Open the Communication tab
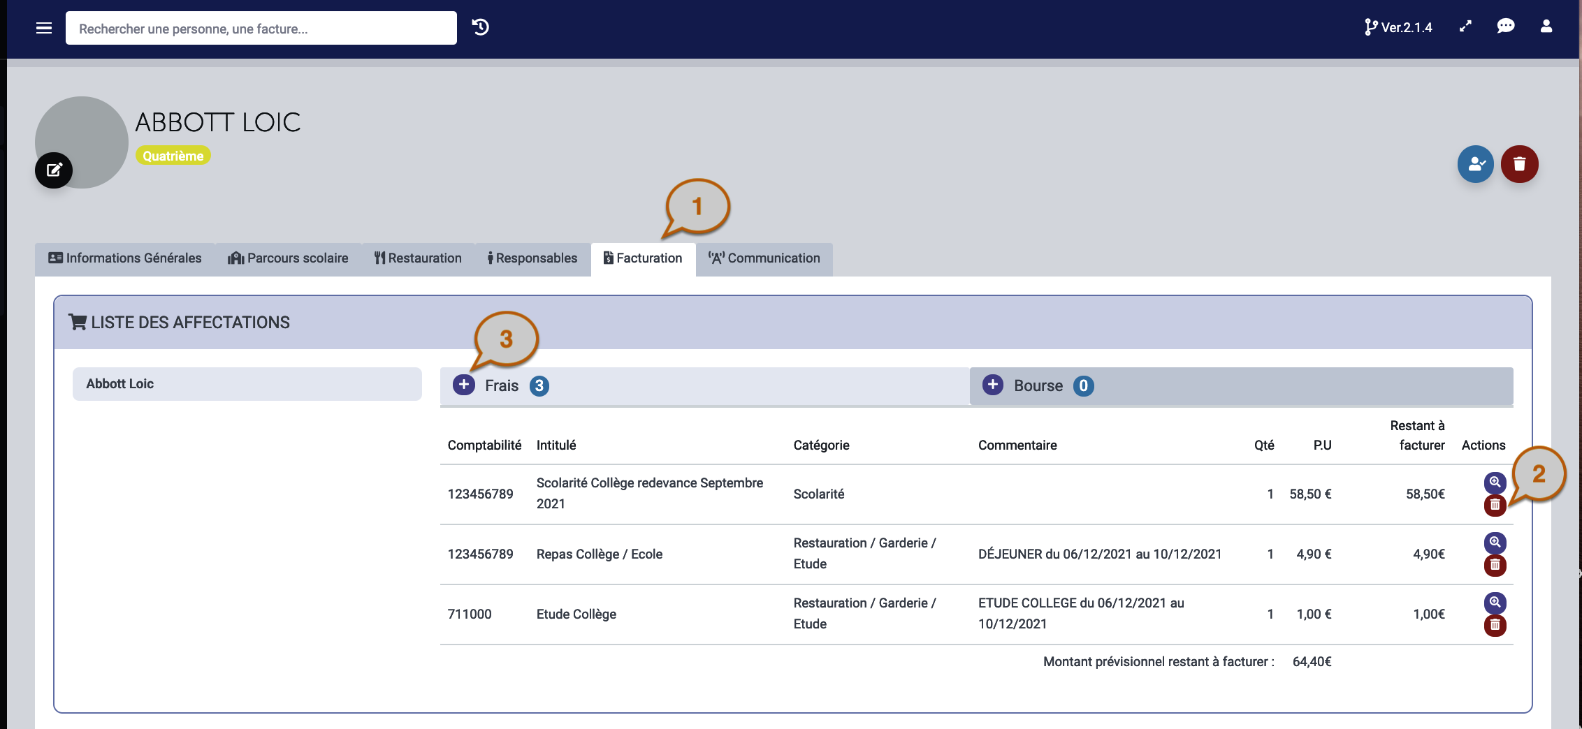Viewport: 1582px width, 729px height. 764,258
